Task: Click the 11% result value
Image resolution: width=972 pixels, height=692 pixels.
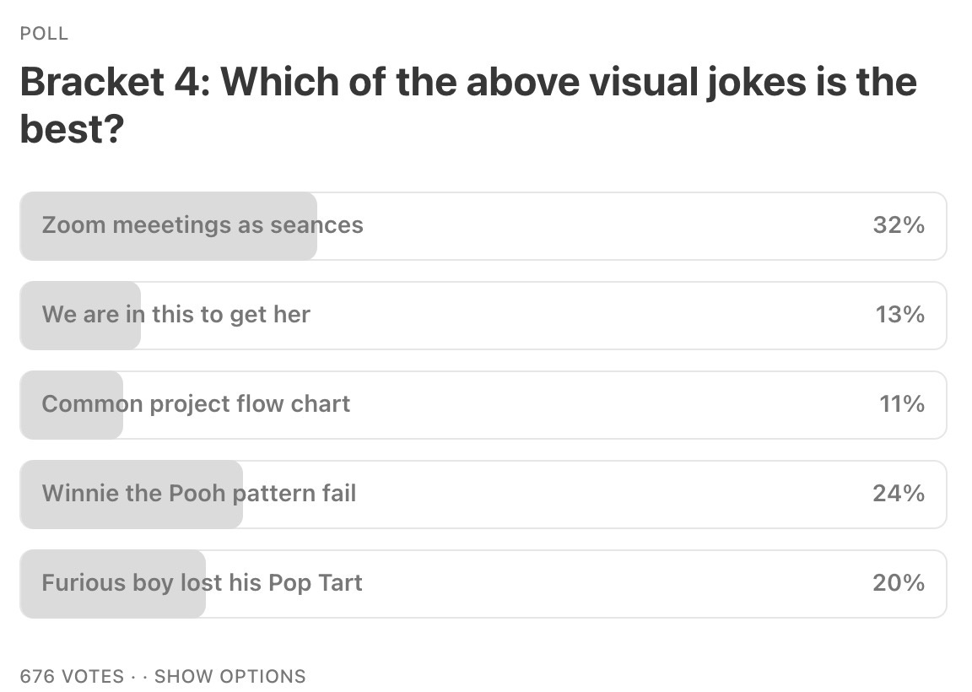Action: point(901,404)
